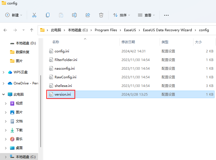Select the version.ini file
216x160 pixels.
(131, 94)
